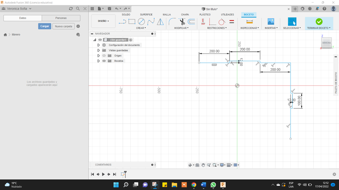Click the Look At camera icon

[197, 165]
